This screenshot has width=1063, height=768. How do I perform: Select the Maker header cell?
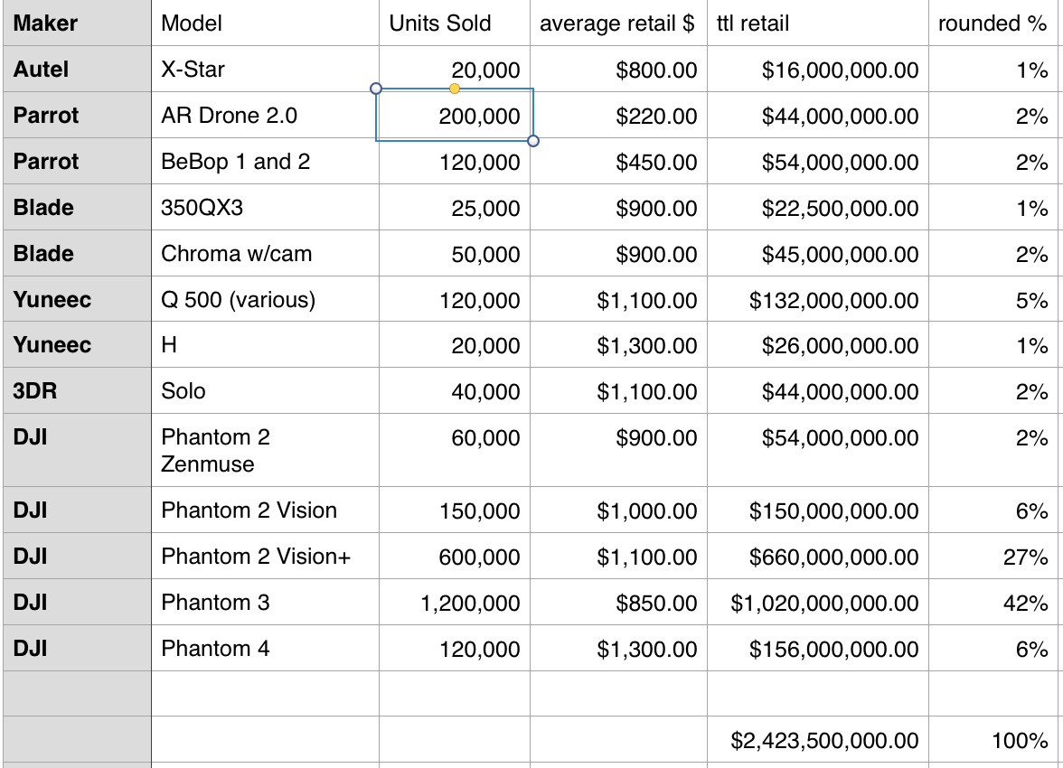[x=78, y=23]
